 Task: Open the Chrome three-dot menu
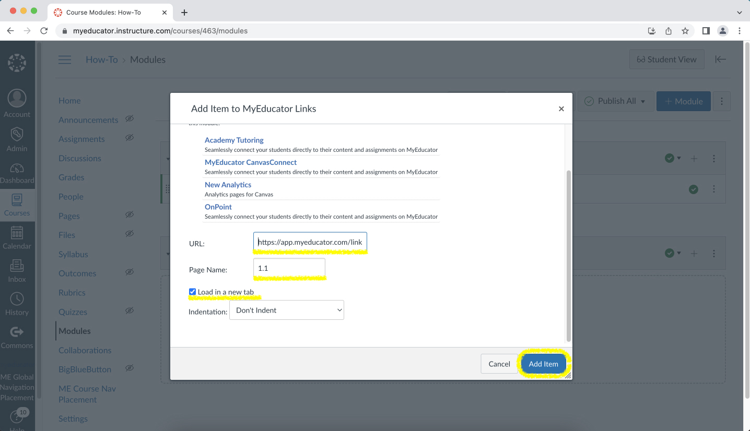click(740, 31)
